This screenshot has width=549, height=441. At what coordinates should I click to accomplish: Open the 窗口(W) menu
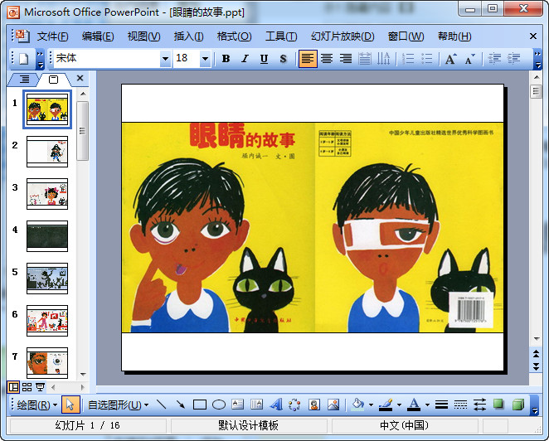[406, 36]
